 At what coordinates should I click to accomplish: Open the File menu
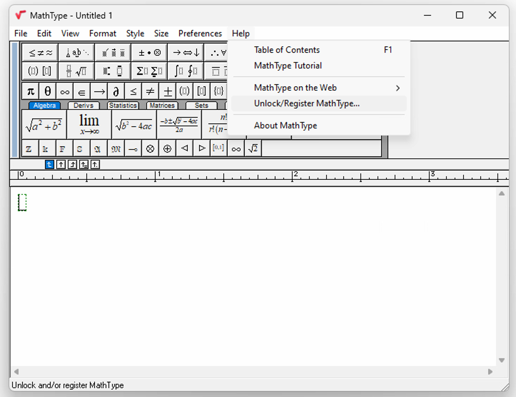coord(21,33)
